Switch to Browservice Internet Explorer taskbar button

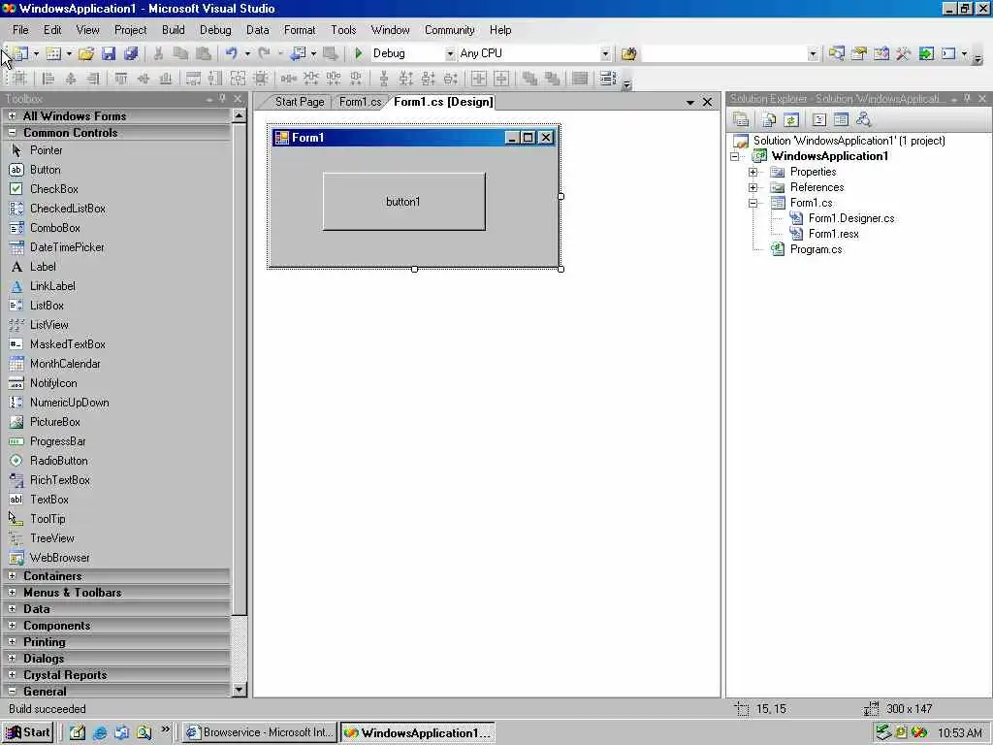coord(260,732)
